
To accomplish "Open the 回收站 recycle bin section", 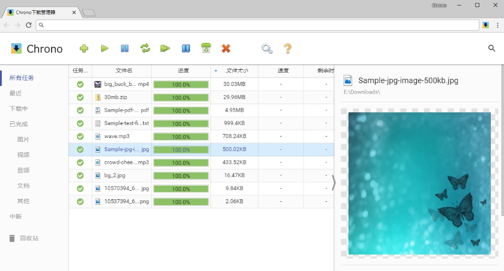I will click(x=29, y=238).
